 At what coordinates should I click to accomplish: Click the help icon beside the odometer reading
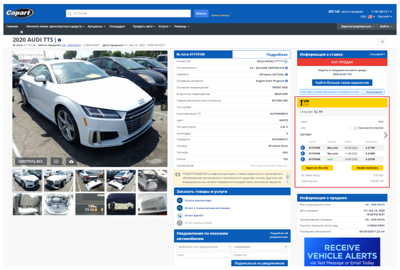[287, 74]
